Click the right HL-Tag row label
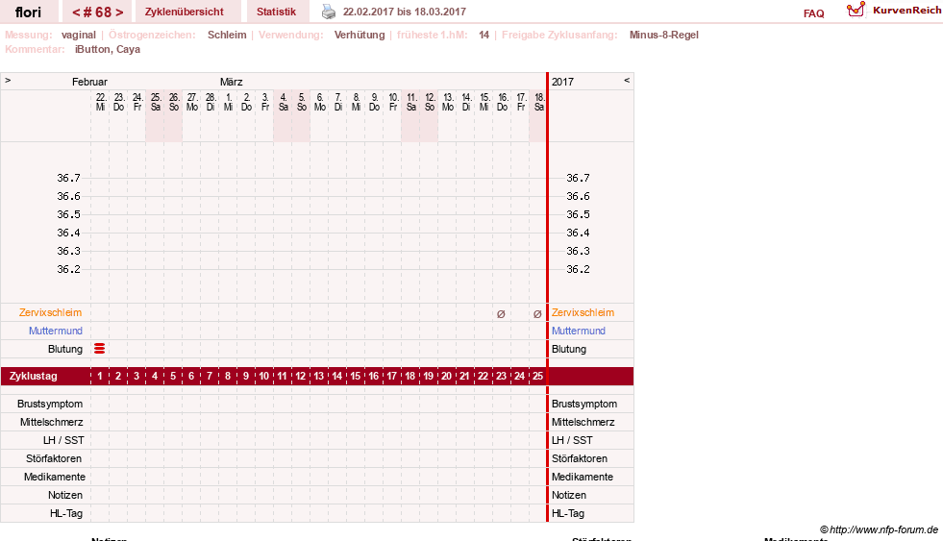This screenshot has width=943, height=541. pyautogui.click(x=568, y=513)
